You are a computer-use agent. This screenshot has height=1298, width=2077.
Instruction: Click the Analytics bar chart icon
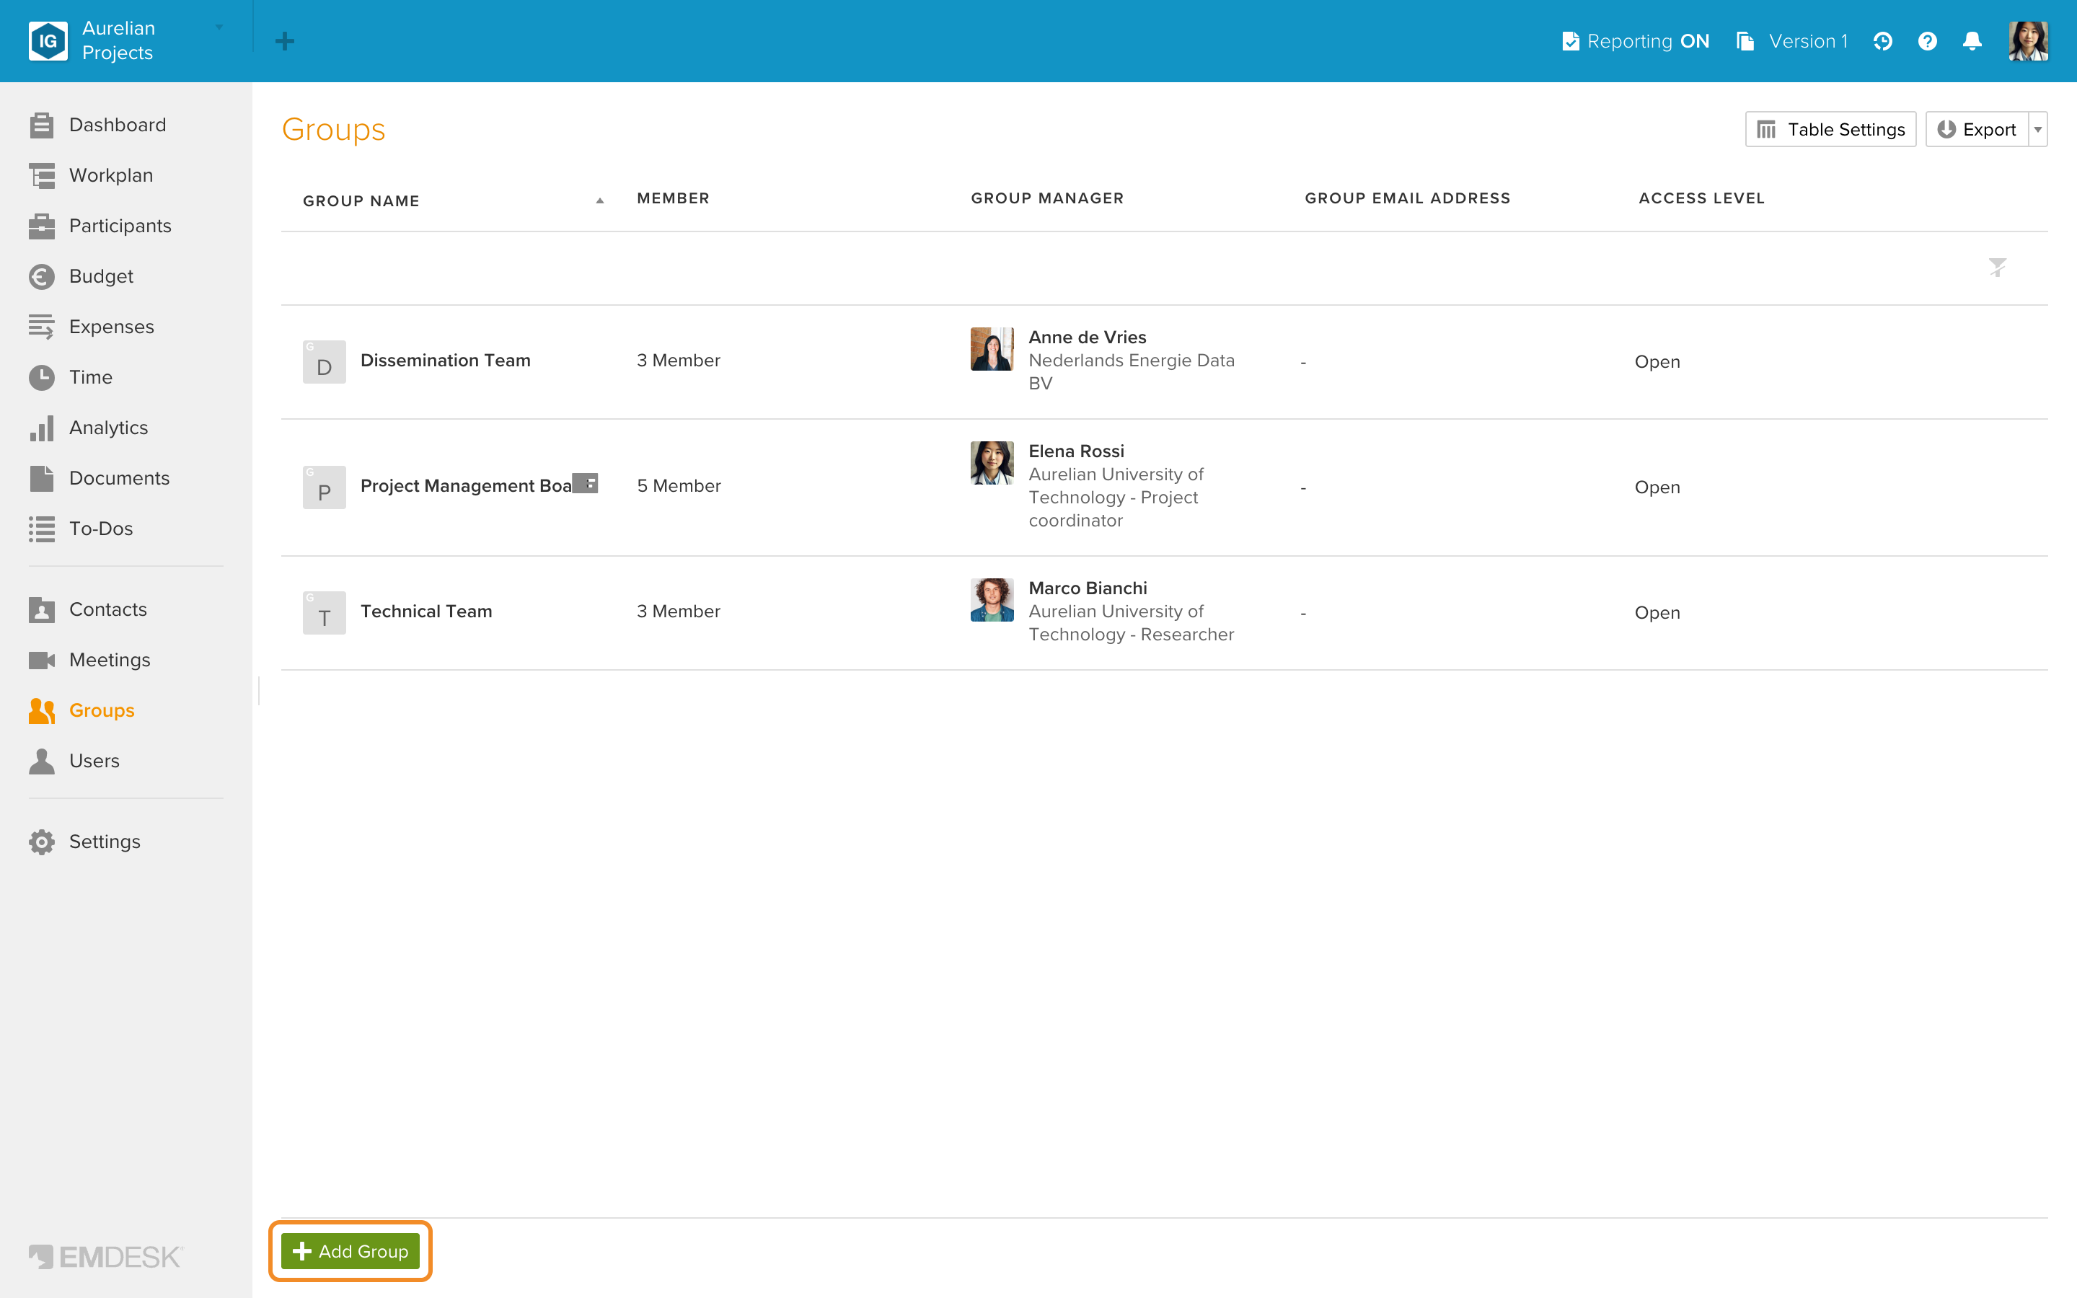click(x=41, y=428)
